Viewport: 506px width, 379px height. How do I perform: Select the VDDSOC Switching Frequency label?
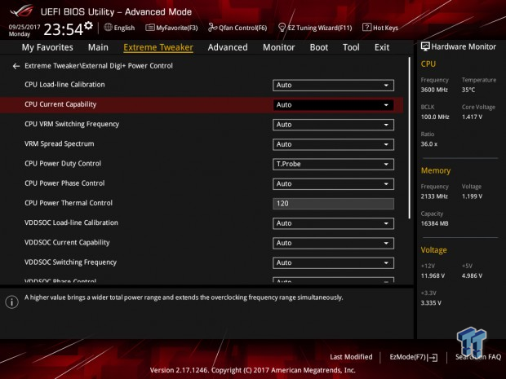[71, 262]
